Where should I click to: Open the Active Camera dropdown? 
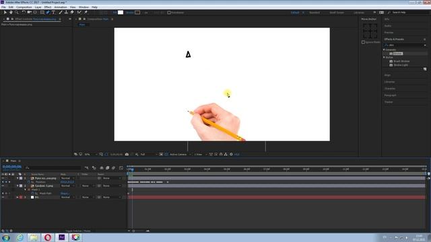point(180,155)
